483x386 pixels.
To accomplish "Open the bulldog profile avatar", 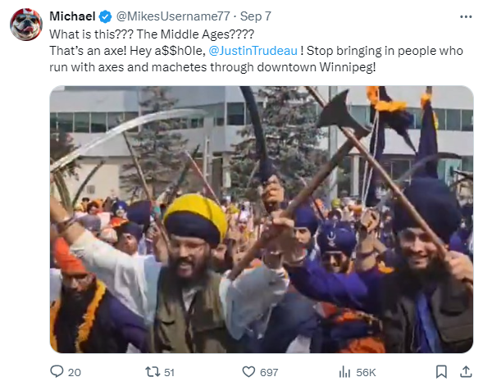I will [x=26, y=25].
